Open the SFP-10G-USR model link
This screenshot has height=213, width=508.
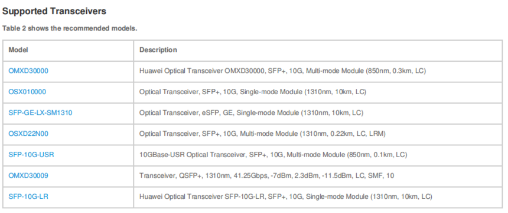point(31,155)
